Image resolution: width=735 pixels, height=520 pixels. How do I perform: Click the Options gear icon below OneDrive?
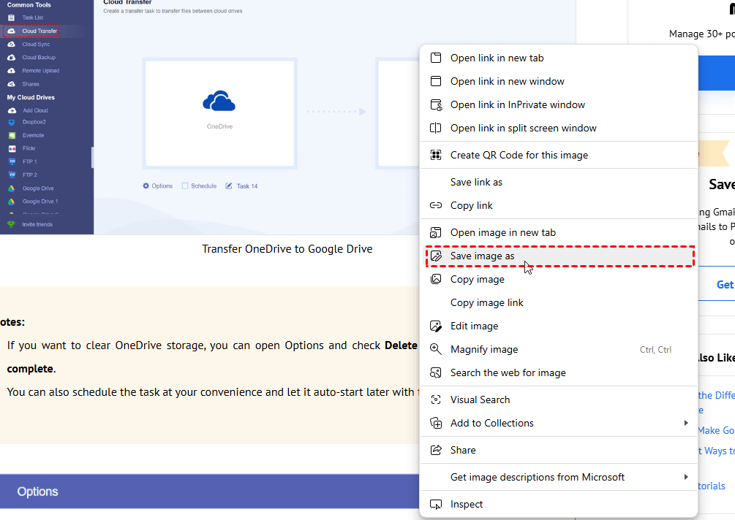click(146, 186)
